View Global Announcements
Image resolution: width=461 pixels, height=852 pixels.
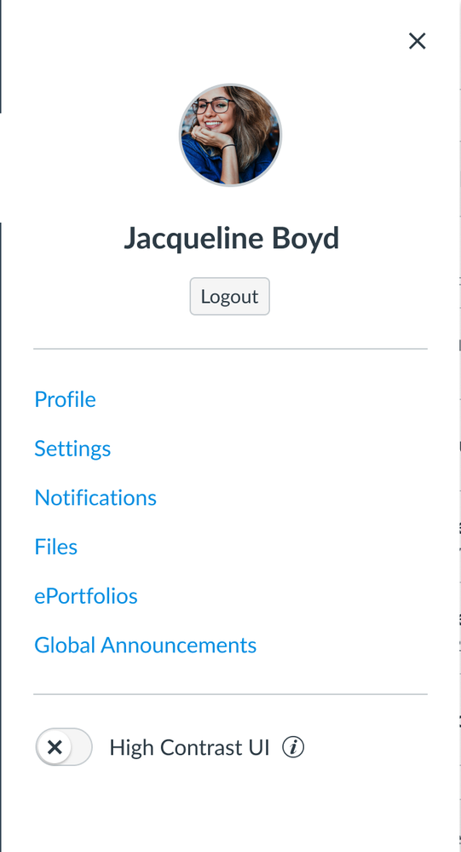click(146, 645)
